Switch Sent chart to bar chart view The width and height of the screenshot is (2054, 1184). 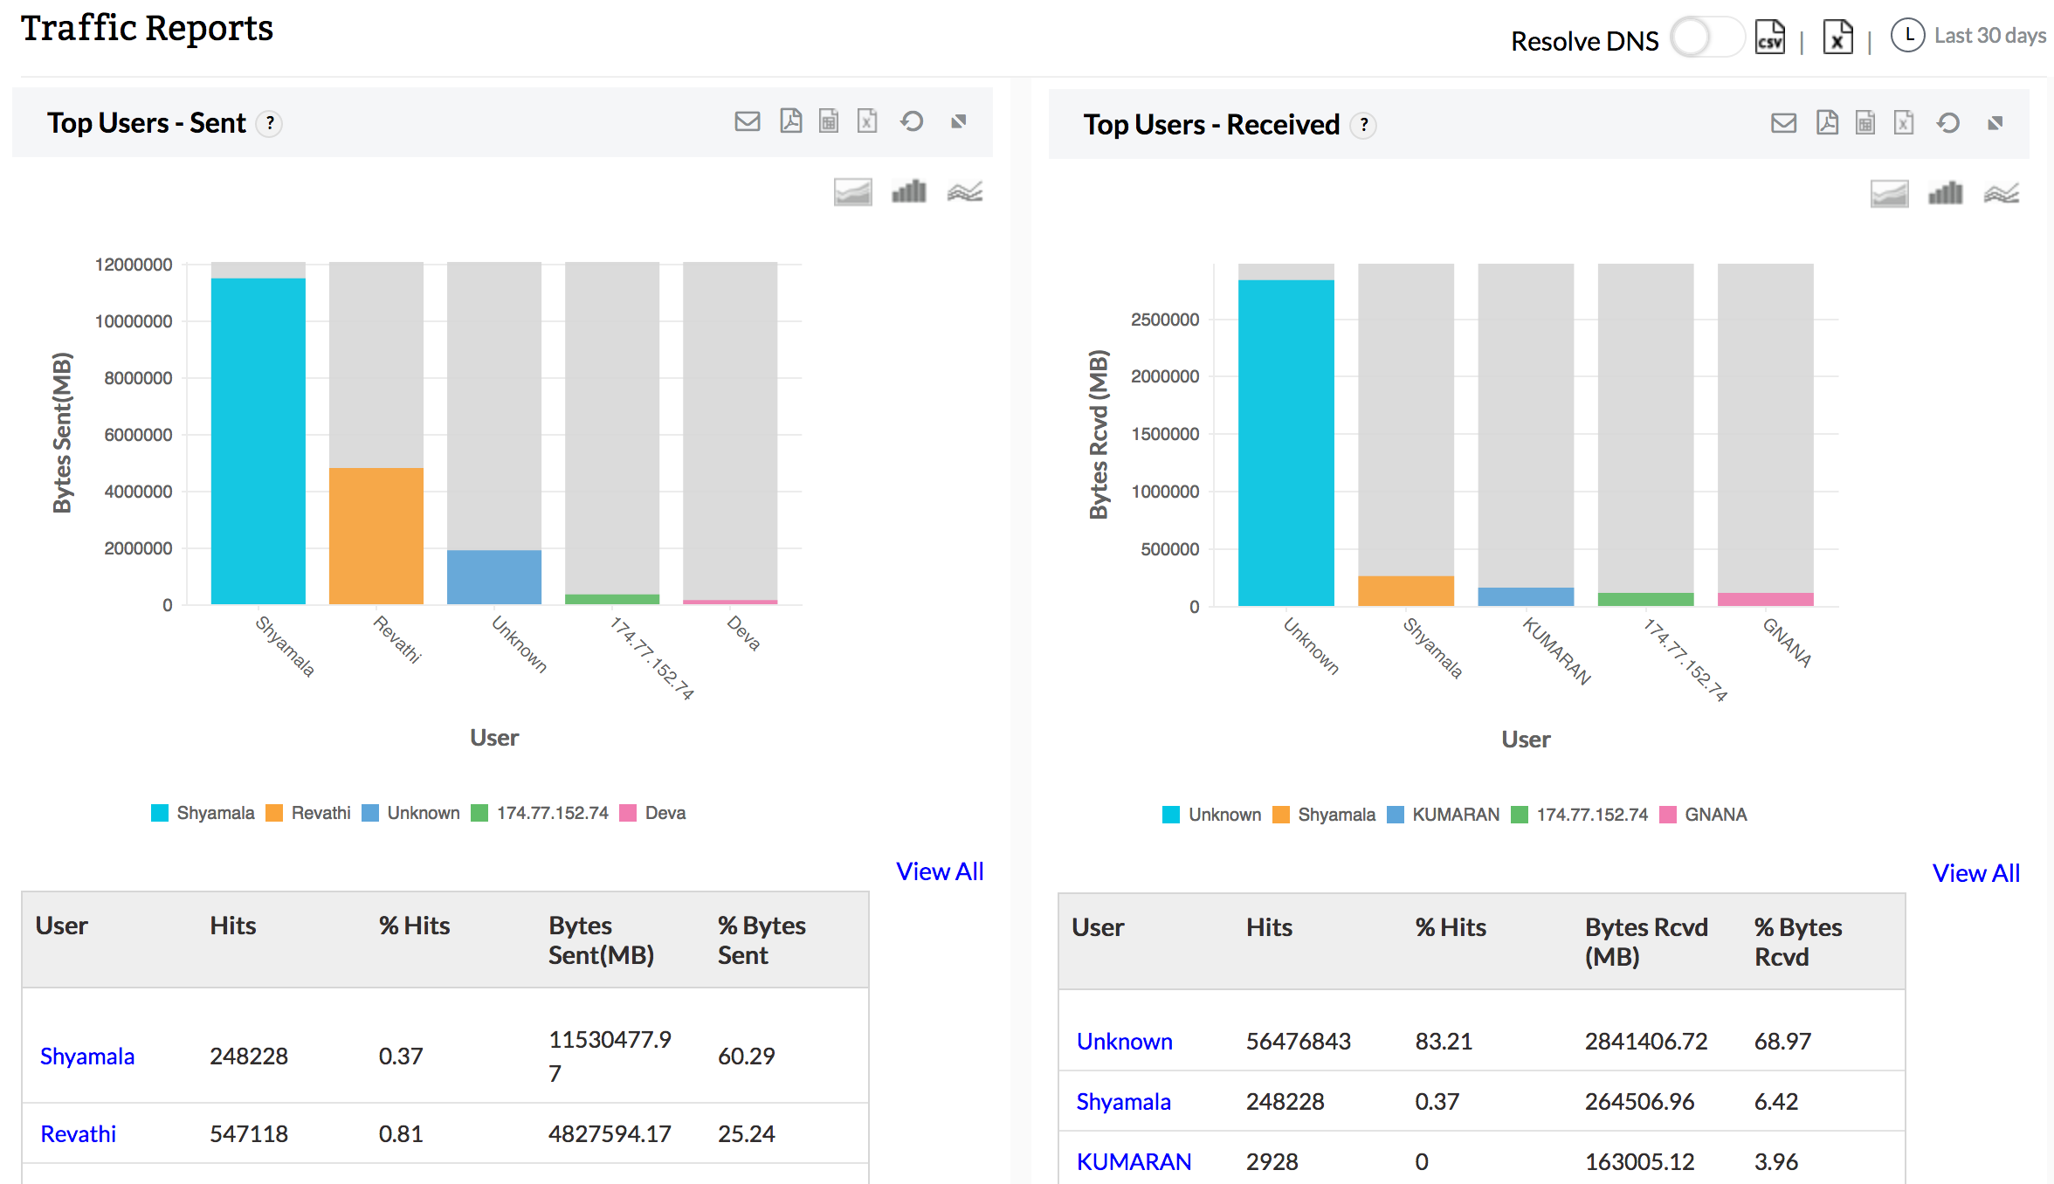click(908, 191)
